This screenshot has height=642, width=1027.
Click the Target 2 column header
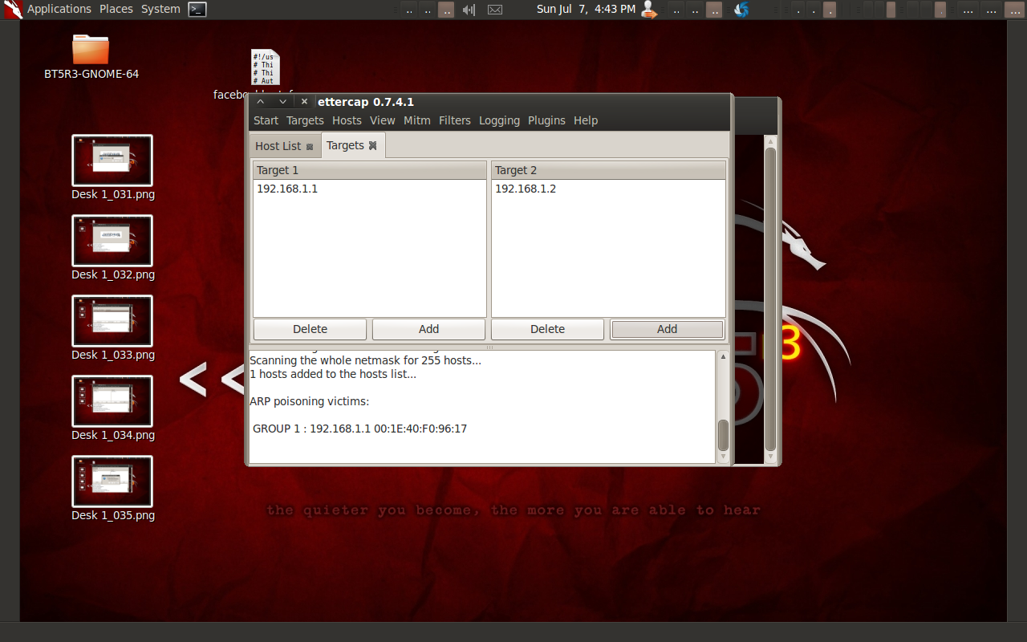608,170
